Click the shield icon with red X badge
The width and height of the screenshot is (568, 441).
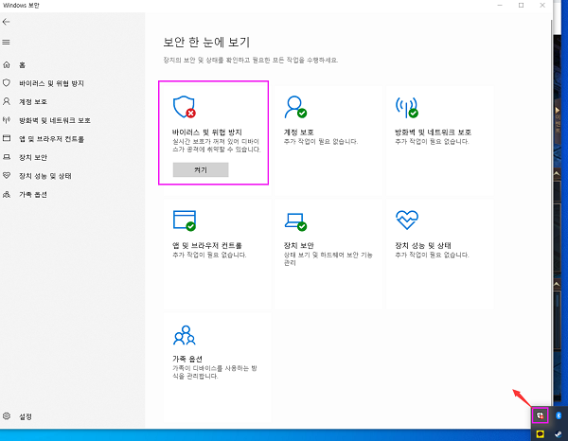[x=184, y=107]
